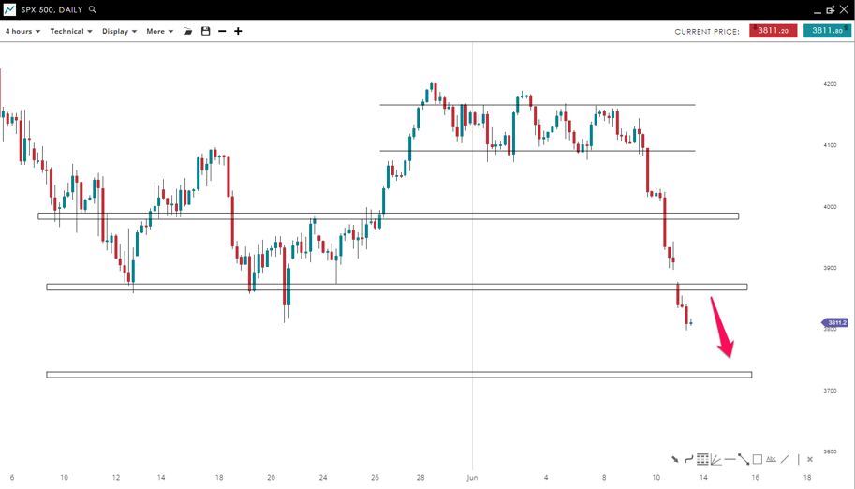Expand the More menu
855x489 pixels.
159,31
